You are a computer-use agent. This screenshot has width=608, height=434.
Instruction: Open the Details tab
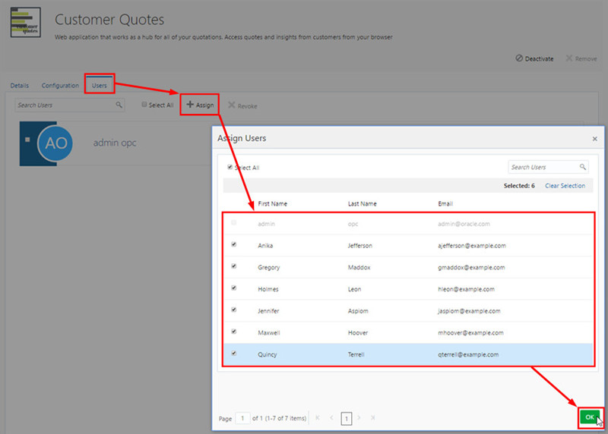pyautogui.click(x=20, y=86)
